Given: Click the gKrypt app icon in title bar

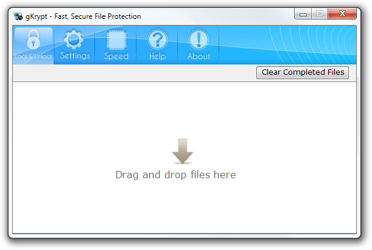Looking at the screenshot, I should (x=18, y=16).
